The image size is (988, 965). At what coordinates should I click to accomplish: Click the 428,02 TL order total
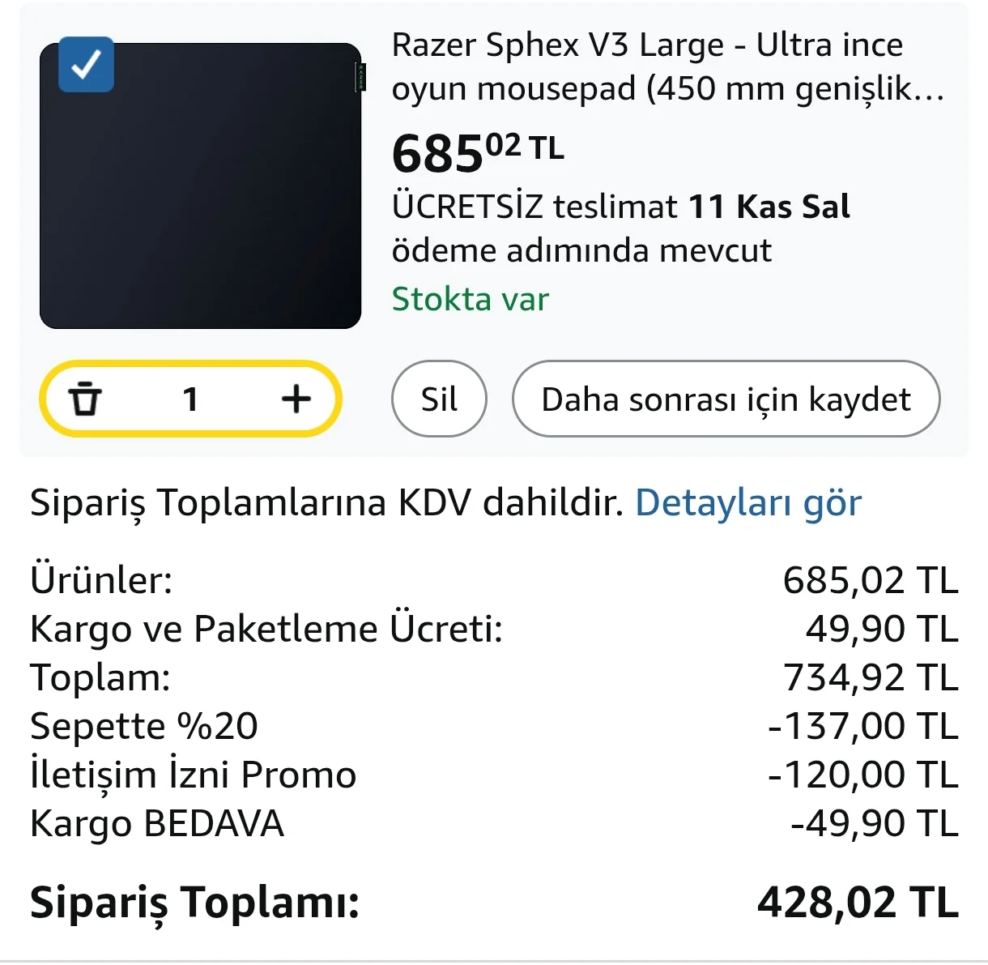click(857, 902)
